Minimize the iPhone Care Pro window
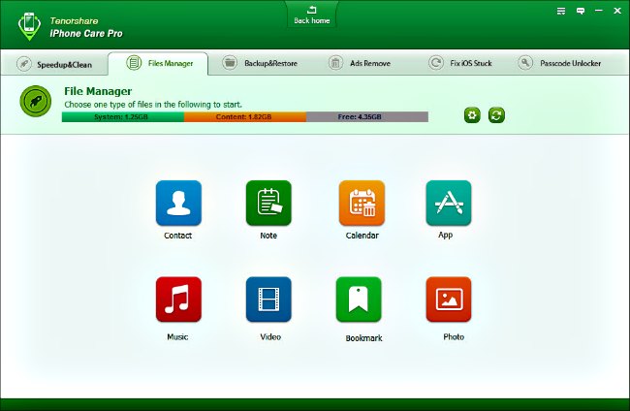The width and height of the screenshot is (630, 411). (x=599, y=11)
